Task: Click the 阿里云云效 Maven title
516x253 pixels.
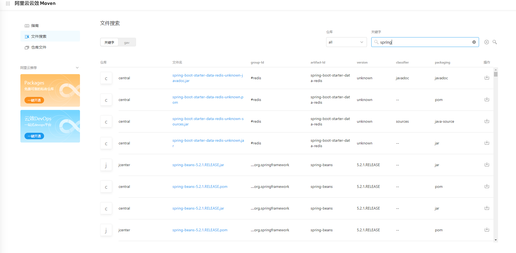Action: [x=35, y=3]
